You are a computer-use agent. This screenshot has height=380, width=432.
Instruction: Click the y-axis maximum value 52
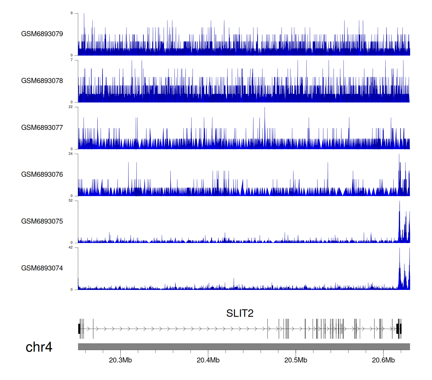(71, 201)
